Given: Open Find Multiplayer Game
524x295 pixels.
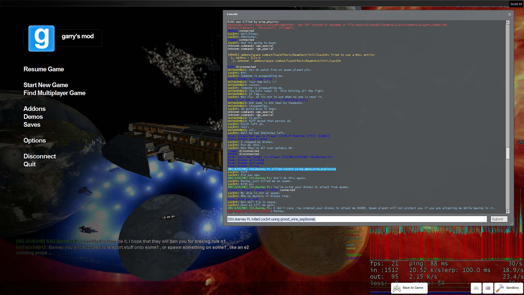Looking at the screenshot, I should (x=54, y=93).
